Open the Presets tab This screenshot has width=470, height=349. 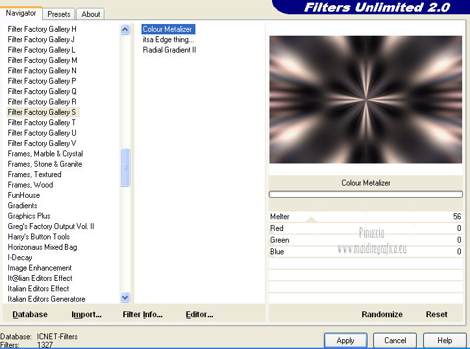click(58, 14)
